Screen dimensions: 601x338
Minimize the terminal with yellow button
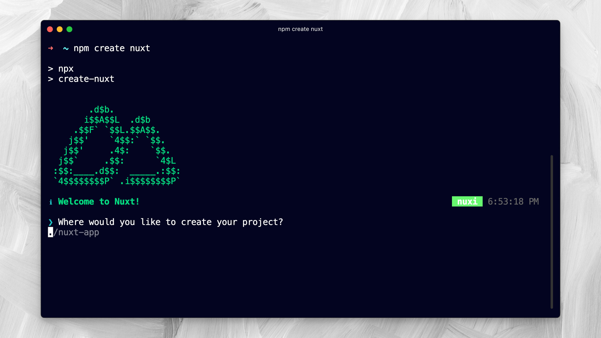pyautogui.click(x=60, y=29)
